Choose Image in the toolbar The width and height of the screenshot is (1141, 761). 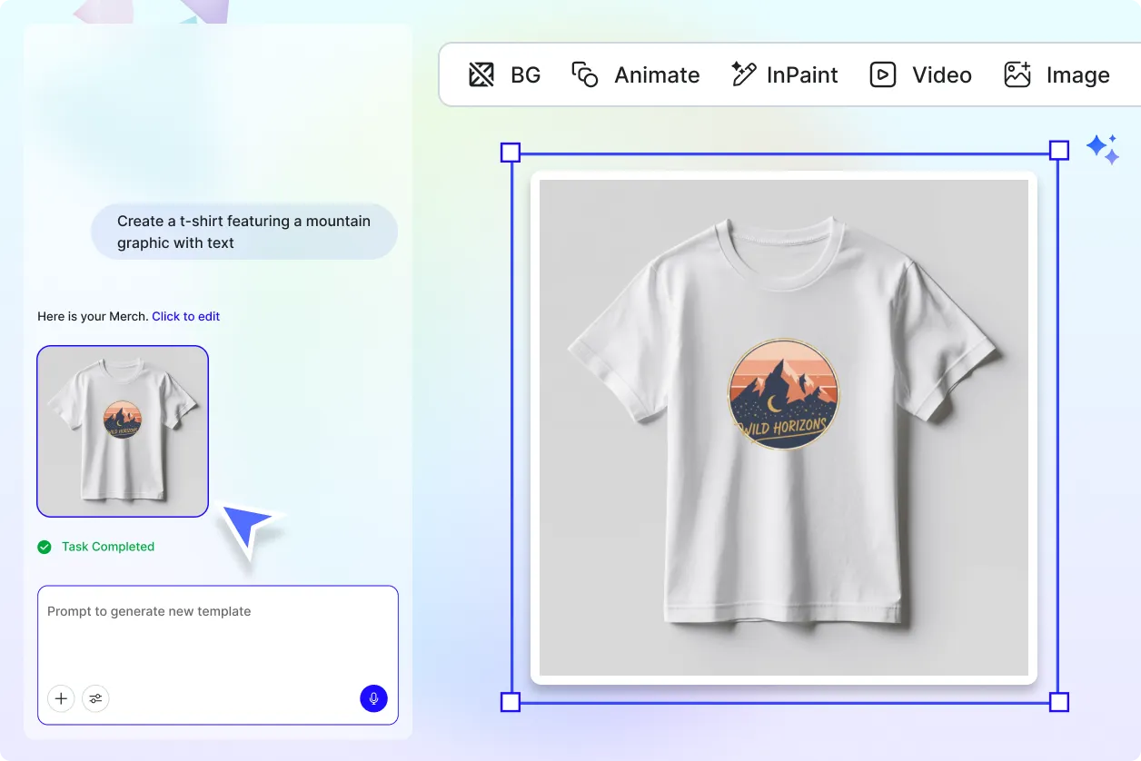point(1077,74)
